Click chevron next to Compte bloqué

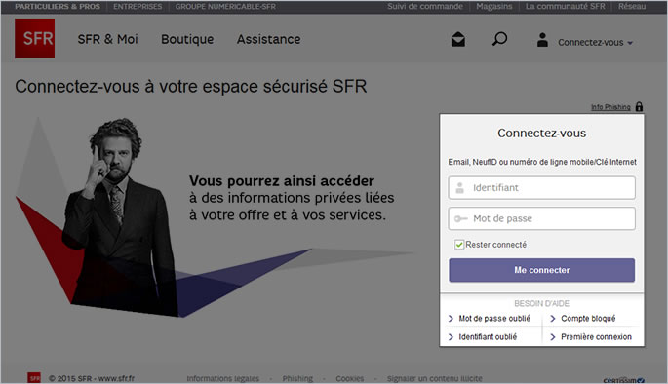point(553,319)
